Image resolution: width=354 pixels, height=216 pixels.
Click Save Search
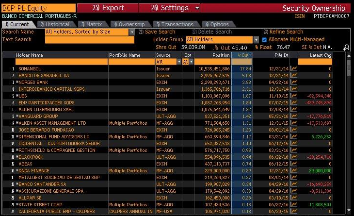(157, 32)
